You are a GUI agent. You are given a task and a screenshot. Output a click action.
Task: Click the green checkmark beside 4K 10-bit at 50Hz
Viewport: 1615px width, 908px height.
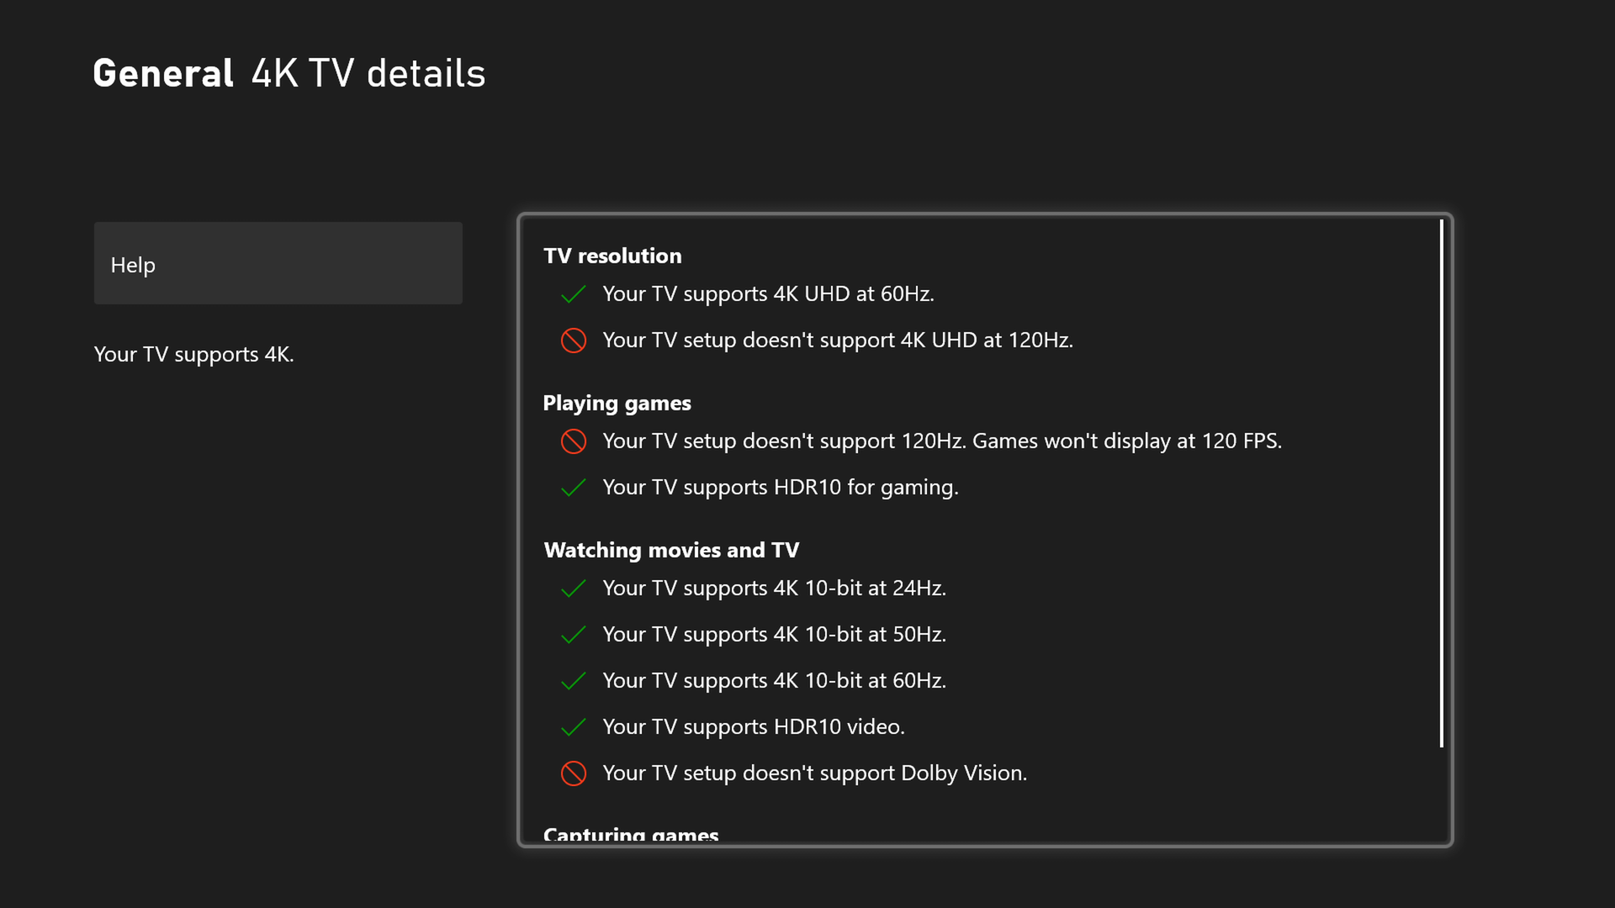pos(574,635)
